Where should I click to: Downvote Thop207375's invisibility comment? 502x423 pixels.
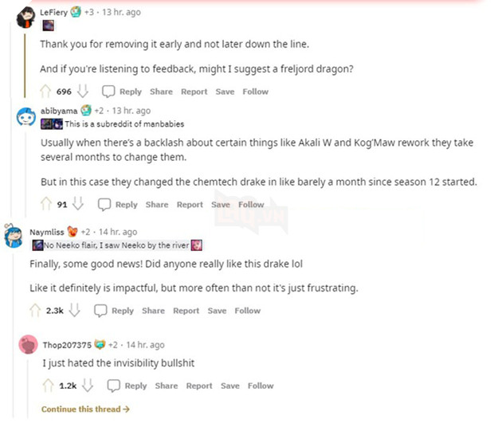(x=88, y=386)
